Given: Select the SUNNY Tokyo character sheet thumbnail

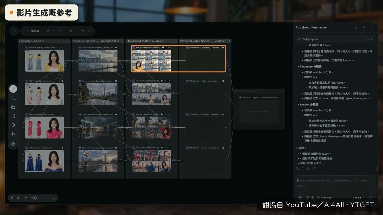Looking at the screenshot, I should (44, 94).
